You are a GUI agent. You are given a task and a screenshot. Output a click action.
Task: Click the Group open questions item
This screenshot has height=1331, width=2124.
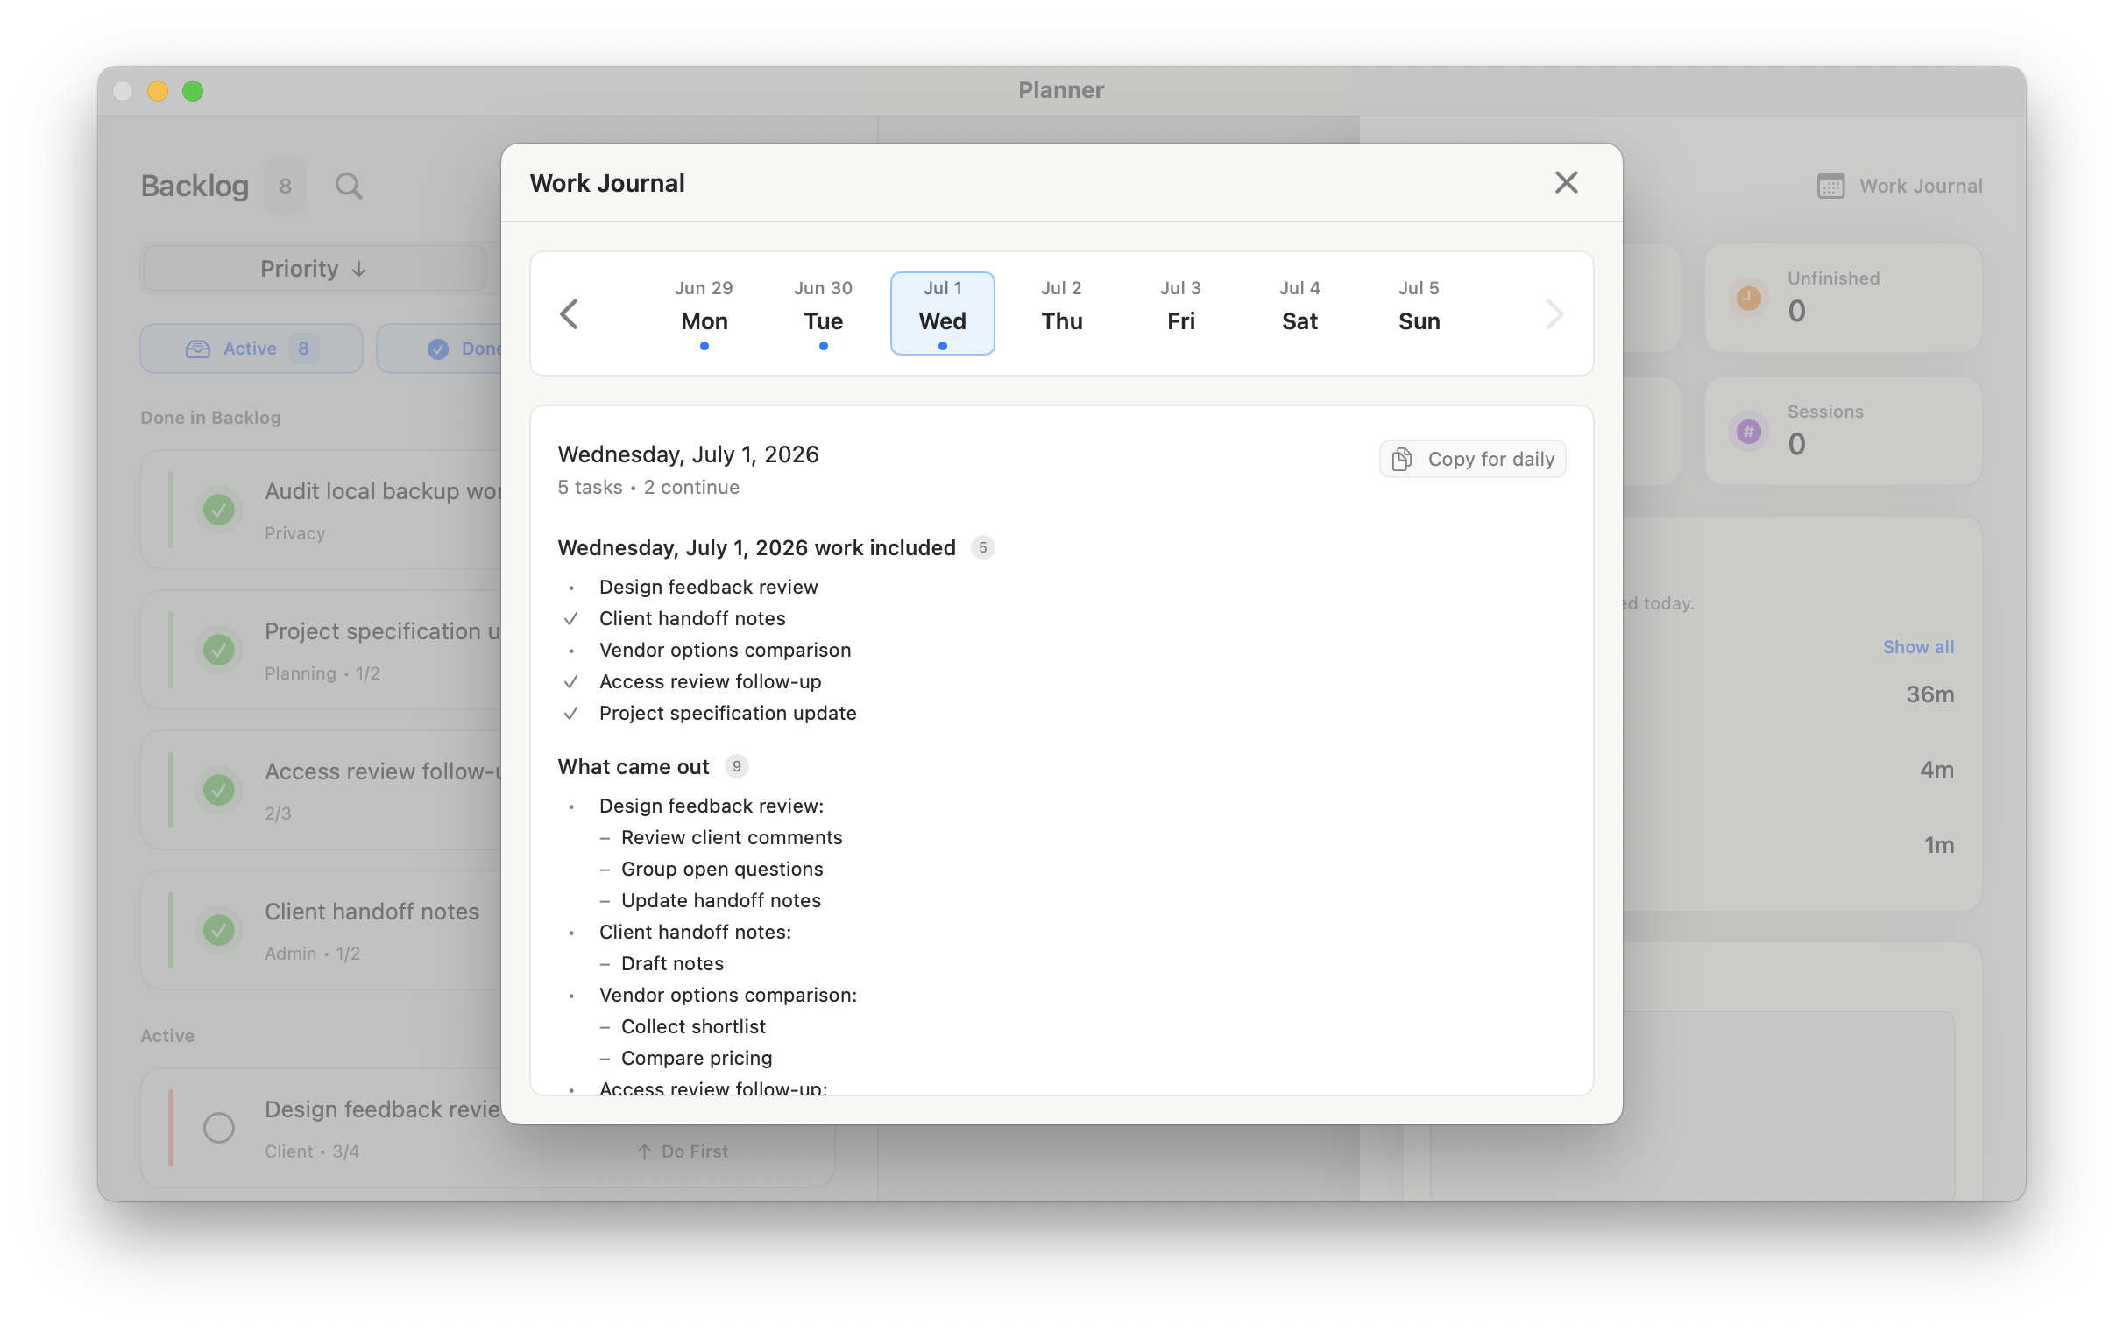coord(721,869)
